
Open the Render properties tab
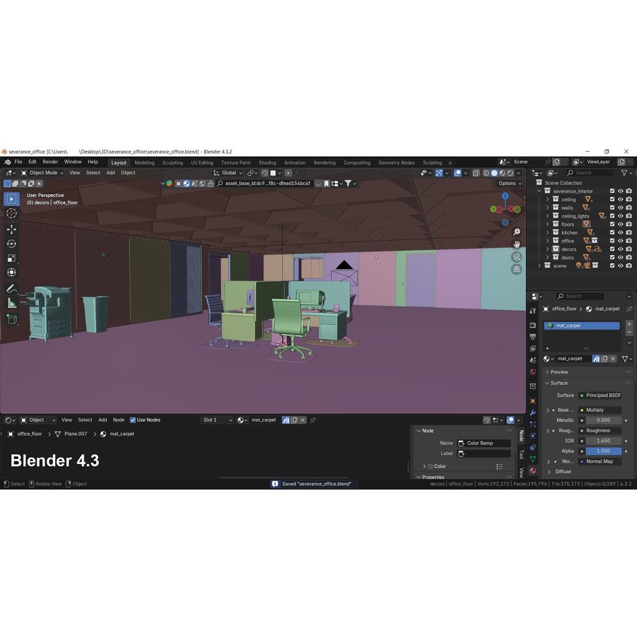click(533, 326)
